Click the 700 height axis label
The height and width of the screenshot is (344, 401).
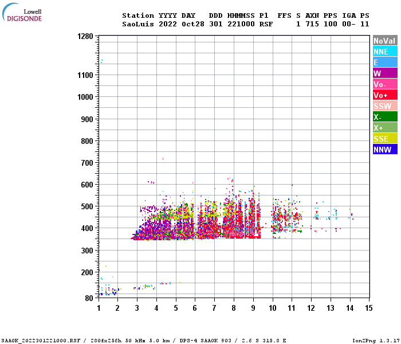pyautogui.click(x=87, y=163)
